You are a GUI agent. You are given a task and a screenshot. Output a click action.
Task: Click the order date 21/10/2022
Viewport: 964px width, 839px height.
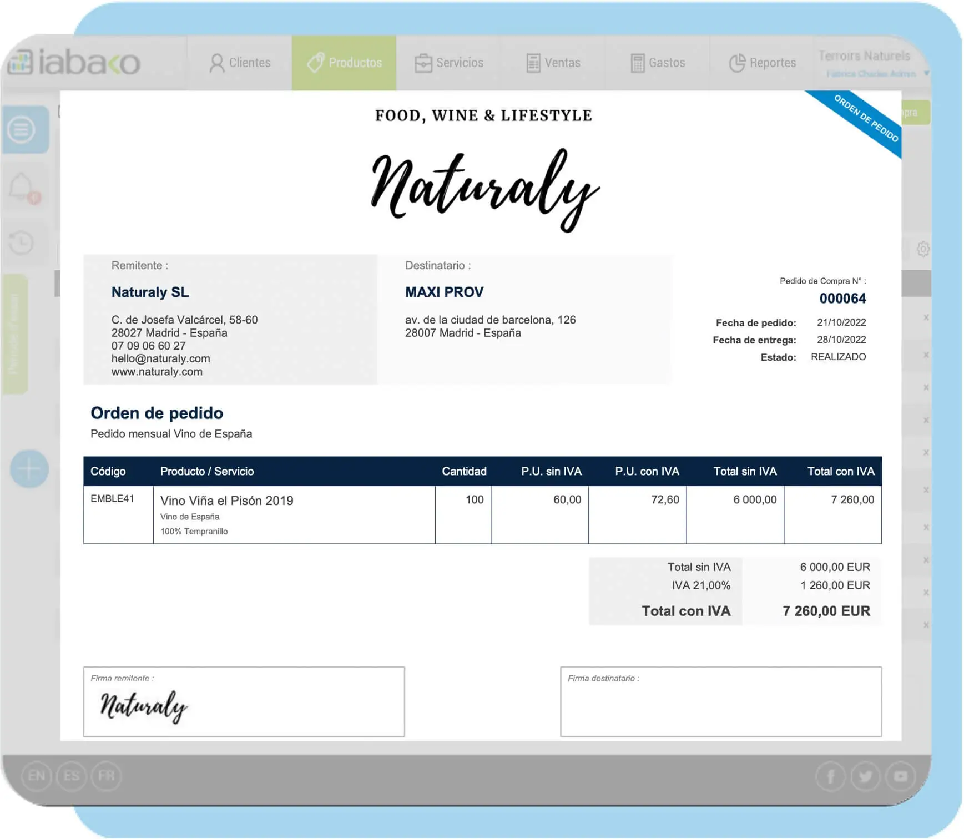pos(841,322)
